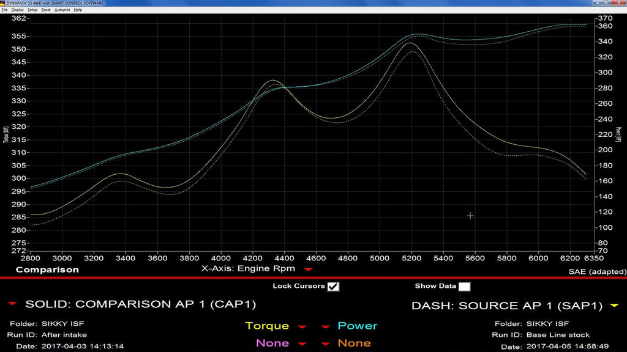Open the Help menu
627x352 pixels.
[78, 10]
